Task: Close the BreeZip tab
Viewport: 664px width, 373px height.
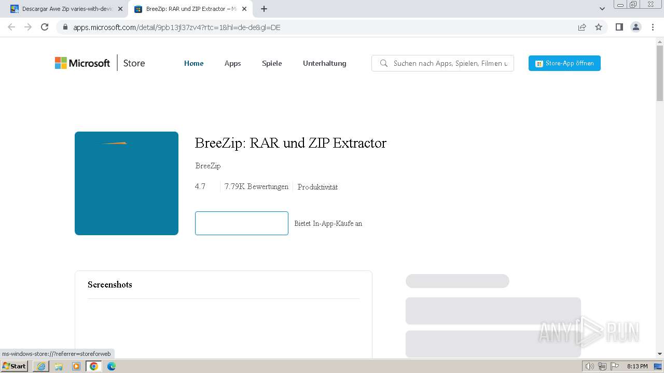Action: (244, 9)
